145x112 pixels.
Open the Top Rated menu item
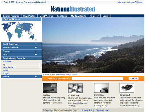62,16
